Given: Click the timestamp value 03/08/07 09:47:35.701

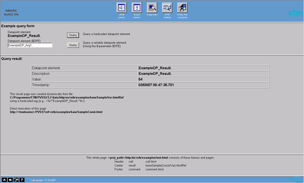Looking at the screenshot, I should (156, 85).
